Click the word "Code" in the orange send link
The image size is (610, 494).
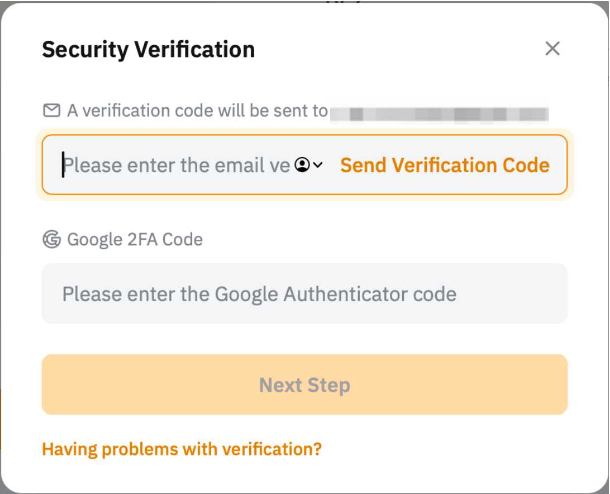point(526,165)
